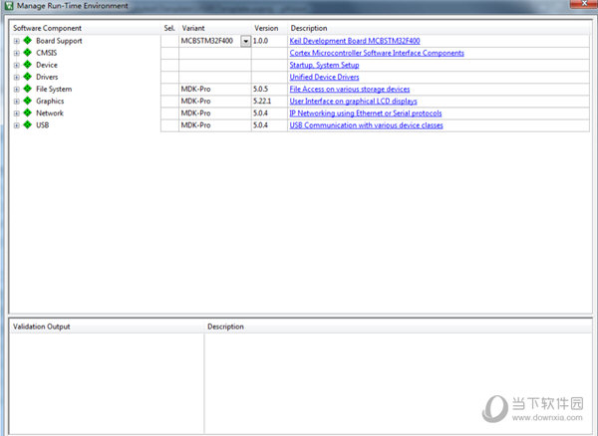
Task: Click the top Description column header
Action: (x=309, y=28)
